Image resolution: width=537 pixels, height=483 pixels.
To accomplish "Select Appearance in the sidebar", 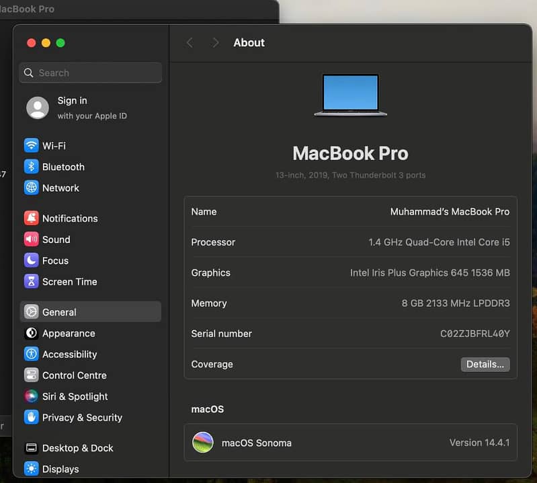I will click(x=68, y=334).
